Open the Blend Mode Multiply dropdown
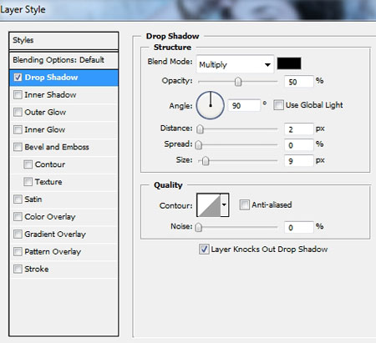Screen dimensions: 376x343 tap(235, 64)
